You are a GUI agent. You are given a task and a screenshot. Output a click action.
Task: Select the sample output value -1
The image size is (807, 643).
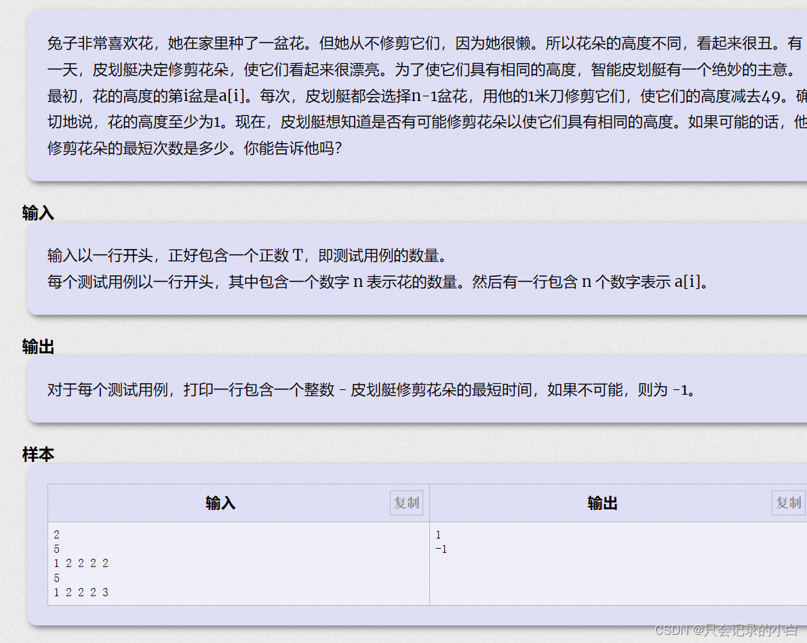439,549
